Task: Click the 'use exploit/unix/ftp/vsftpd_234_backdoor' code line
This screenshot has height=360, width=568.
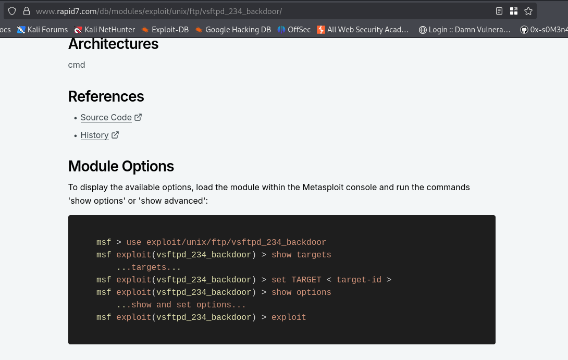Action: 226,242
